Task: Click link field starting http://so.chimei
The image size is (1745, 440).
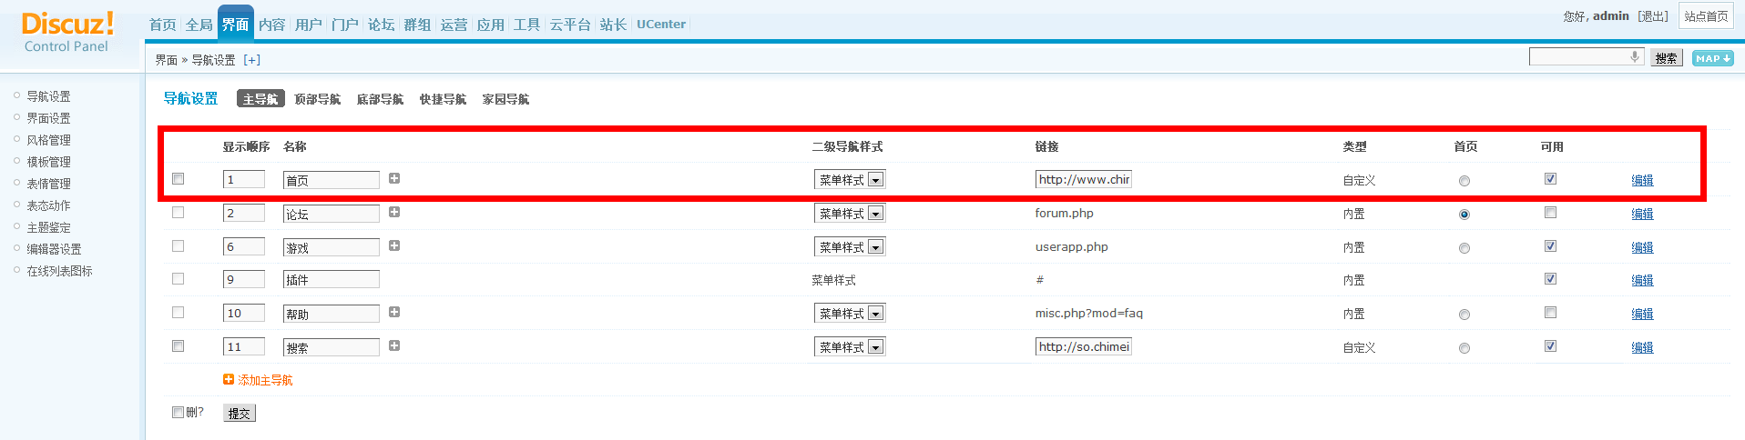Action: point(1084,346)
